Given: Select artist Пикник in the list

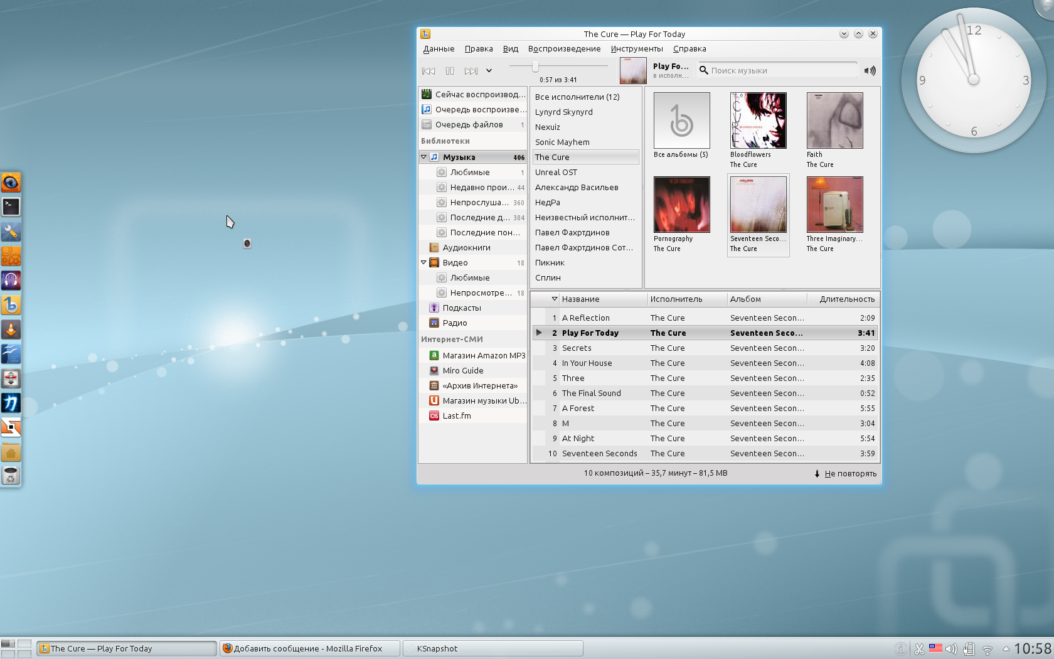Looking at the screenshot, I should pos(585,262).
